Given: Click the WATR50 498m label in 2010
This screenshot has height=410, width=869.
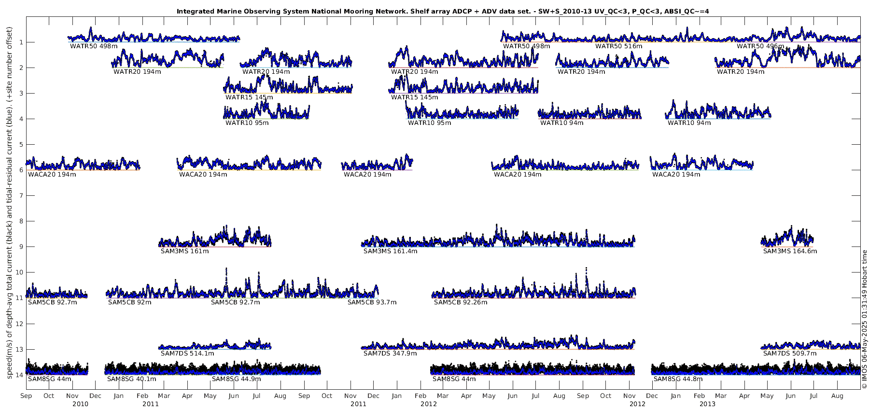Looking at the screenshot, I should [x=94, y=46].
